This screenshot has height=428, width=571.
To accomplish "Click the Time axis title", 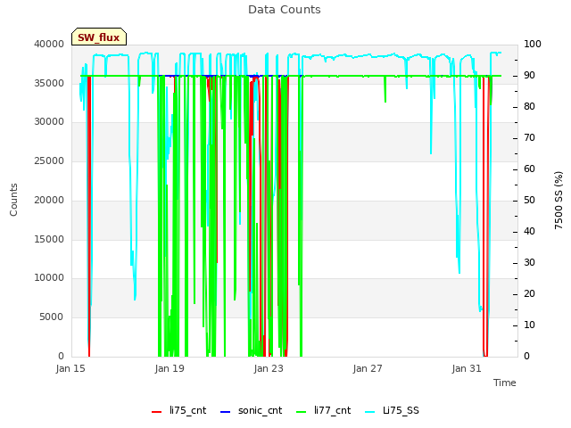I will tap(505, 383).
